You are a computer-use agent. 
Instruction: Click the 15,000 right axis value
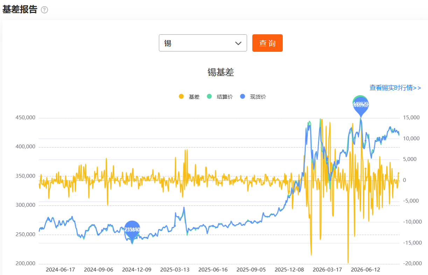[411, 118]
